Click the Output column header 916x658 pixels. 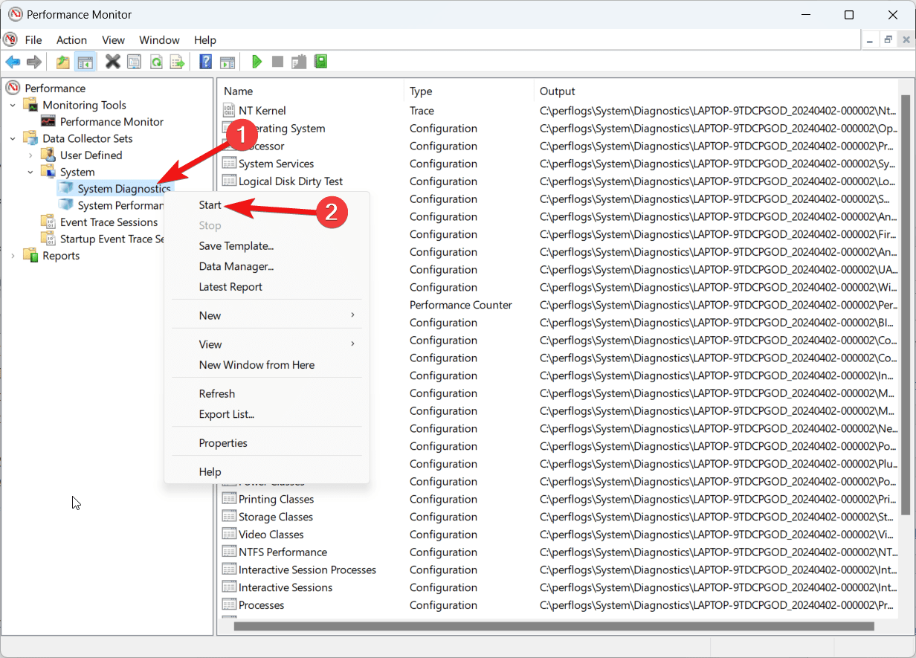coord(558,91)
